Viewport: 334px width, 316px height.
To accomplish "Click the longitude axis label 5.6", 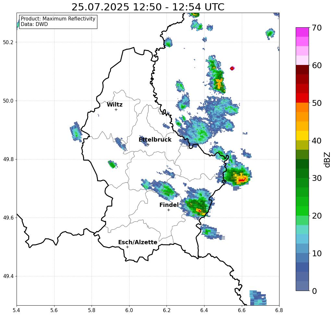I will pyautogui.click(x=54, y=310).
